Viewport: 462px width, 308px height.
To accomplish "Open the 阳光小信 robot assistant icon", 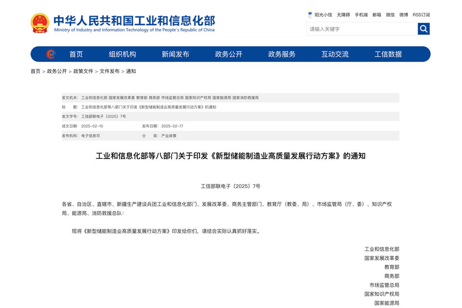I will tap(310, 15).
